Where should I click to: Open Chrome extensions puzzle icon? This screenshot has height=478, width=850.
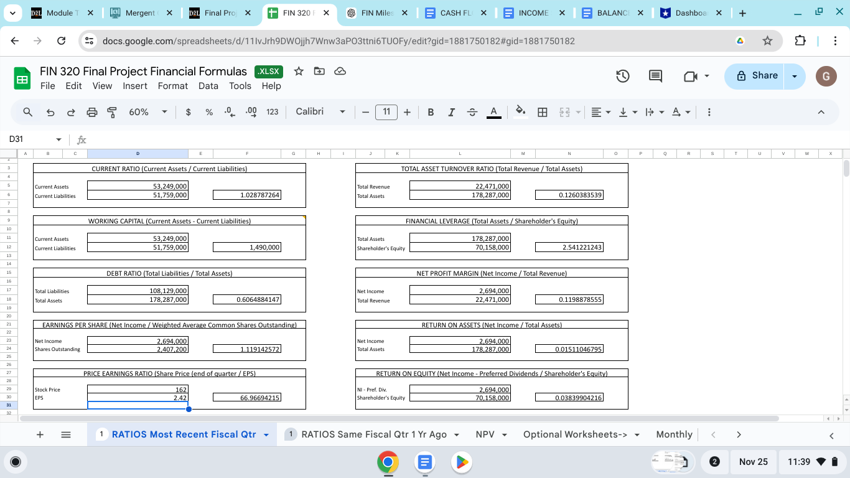801,41
